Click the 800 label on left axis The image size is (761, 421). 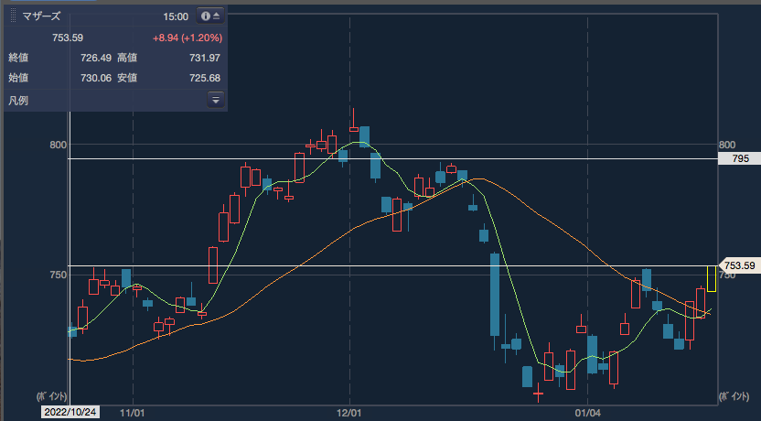(x=59, y=145)
